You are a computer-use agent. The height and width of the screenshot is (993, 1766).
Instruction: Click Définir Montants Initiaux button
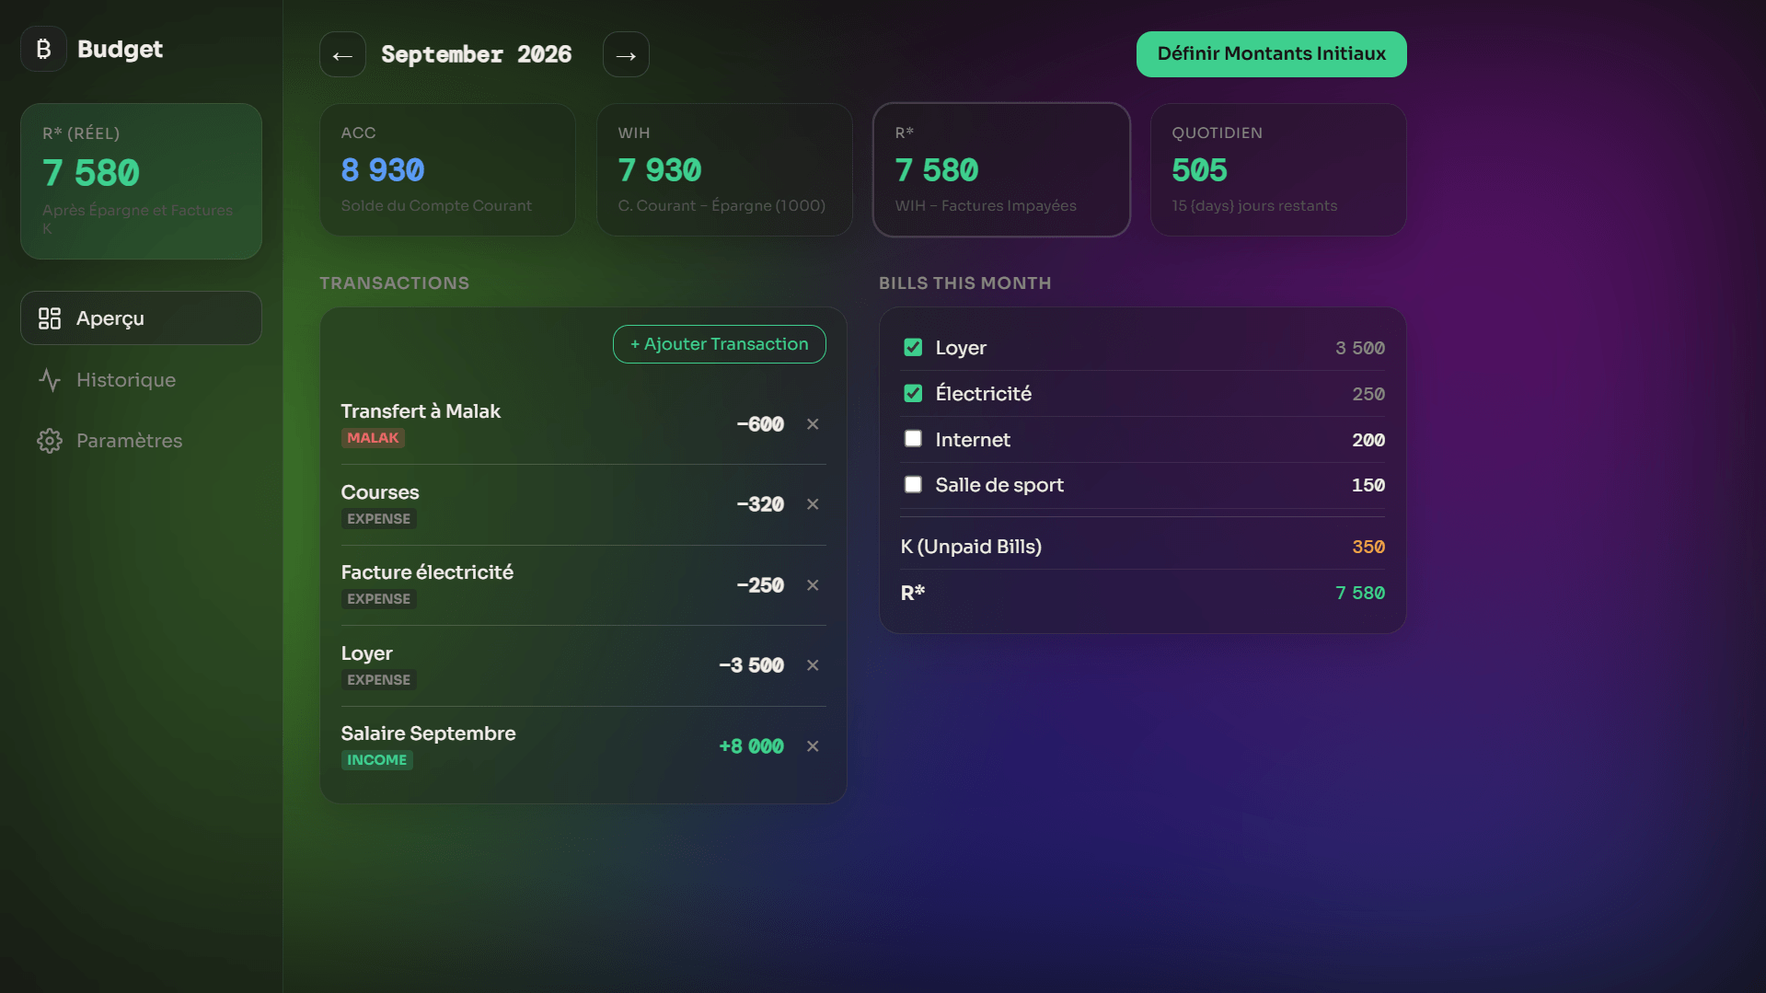(1271, 54)
